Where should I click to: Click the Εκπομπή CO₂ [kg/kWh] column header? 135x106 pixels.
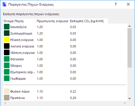point(89,21)
